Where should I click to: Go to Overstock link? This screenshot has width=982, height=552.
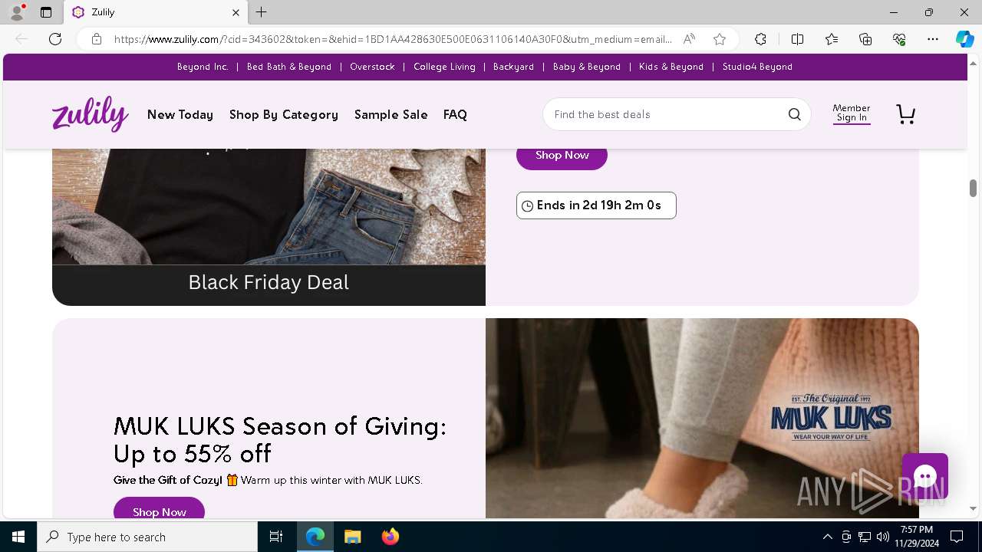point(372,67)
